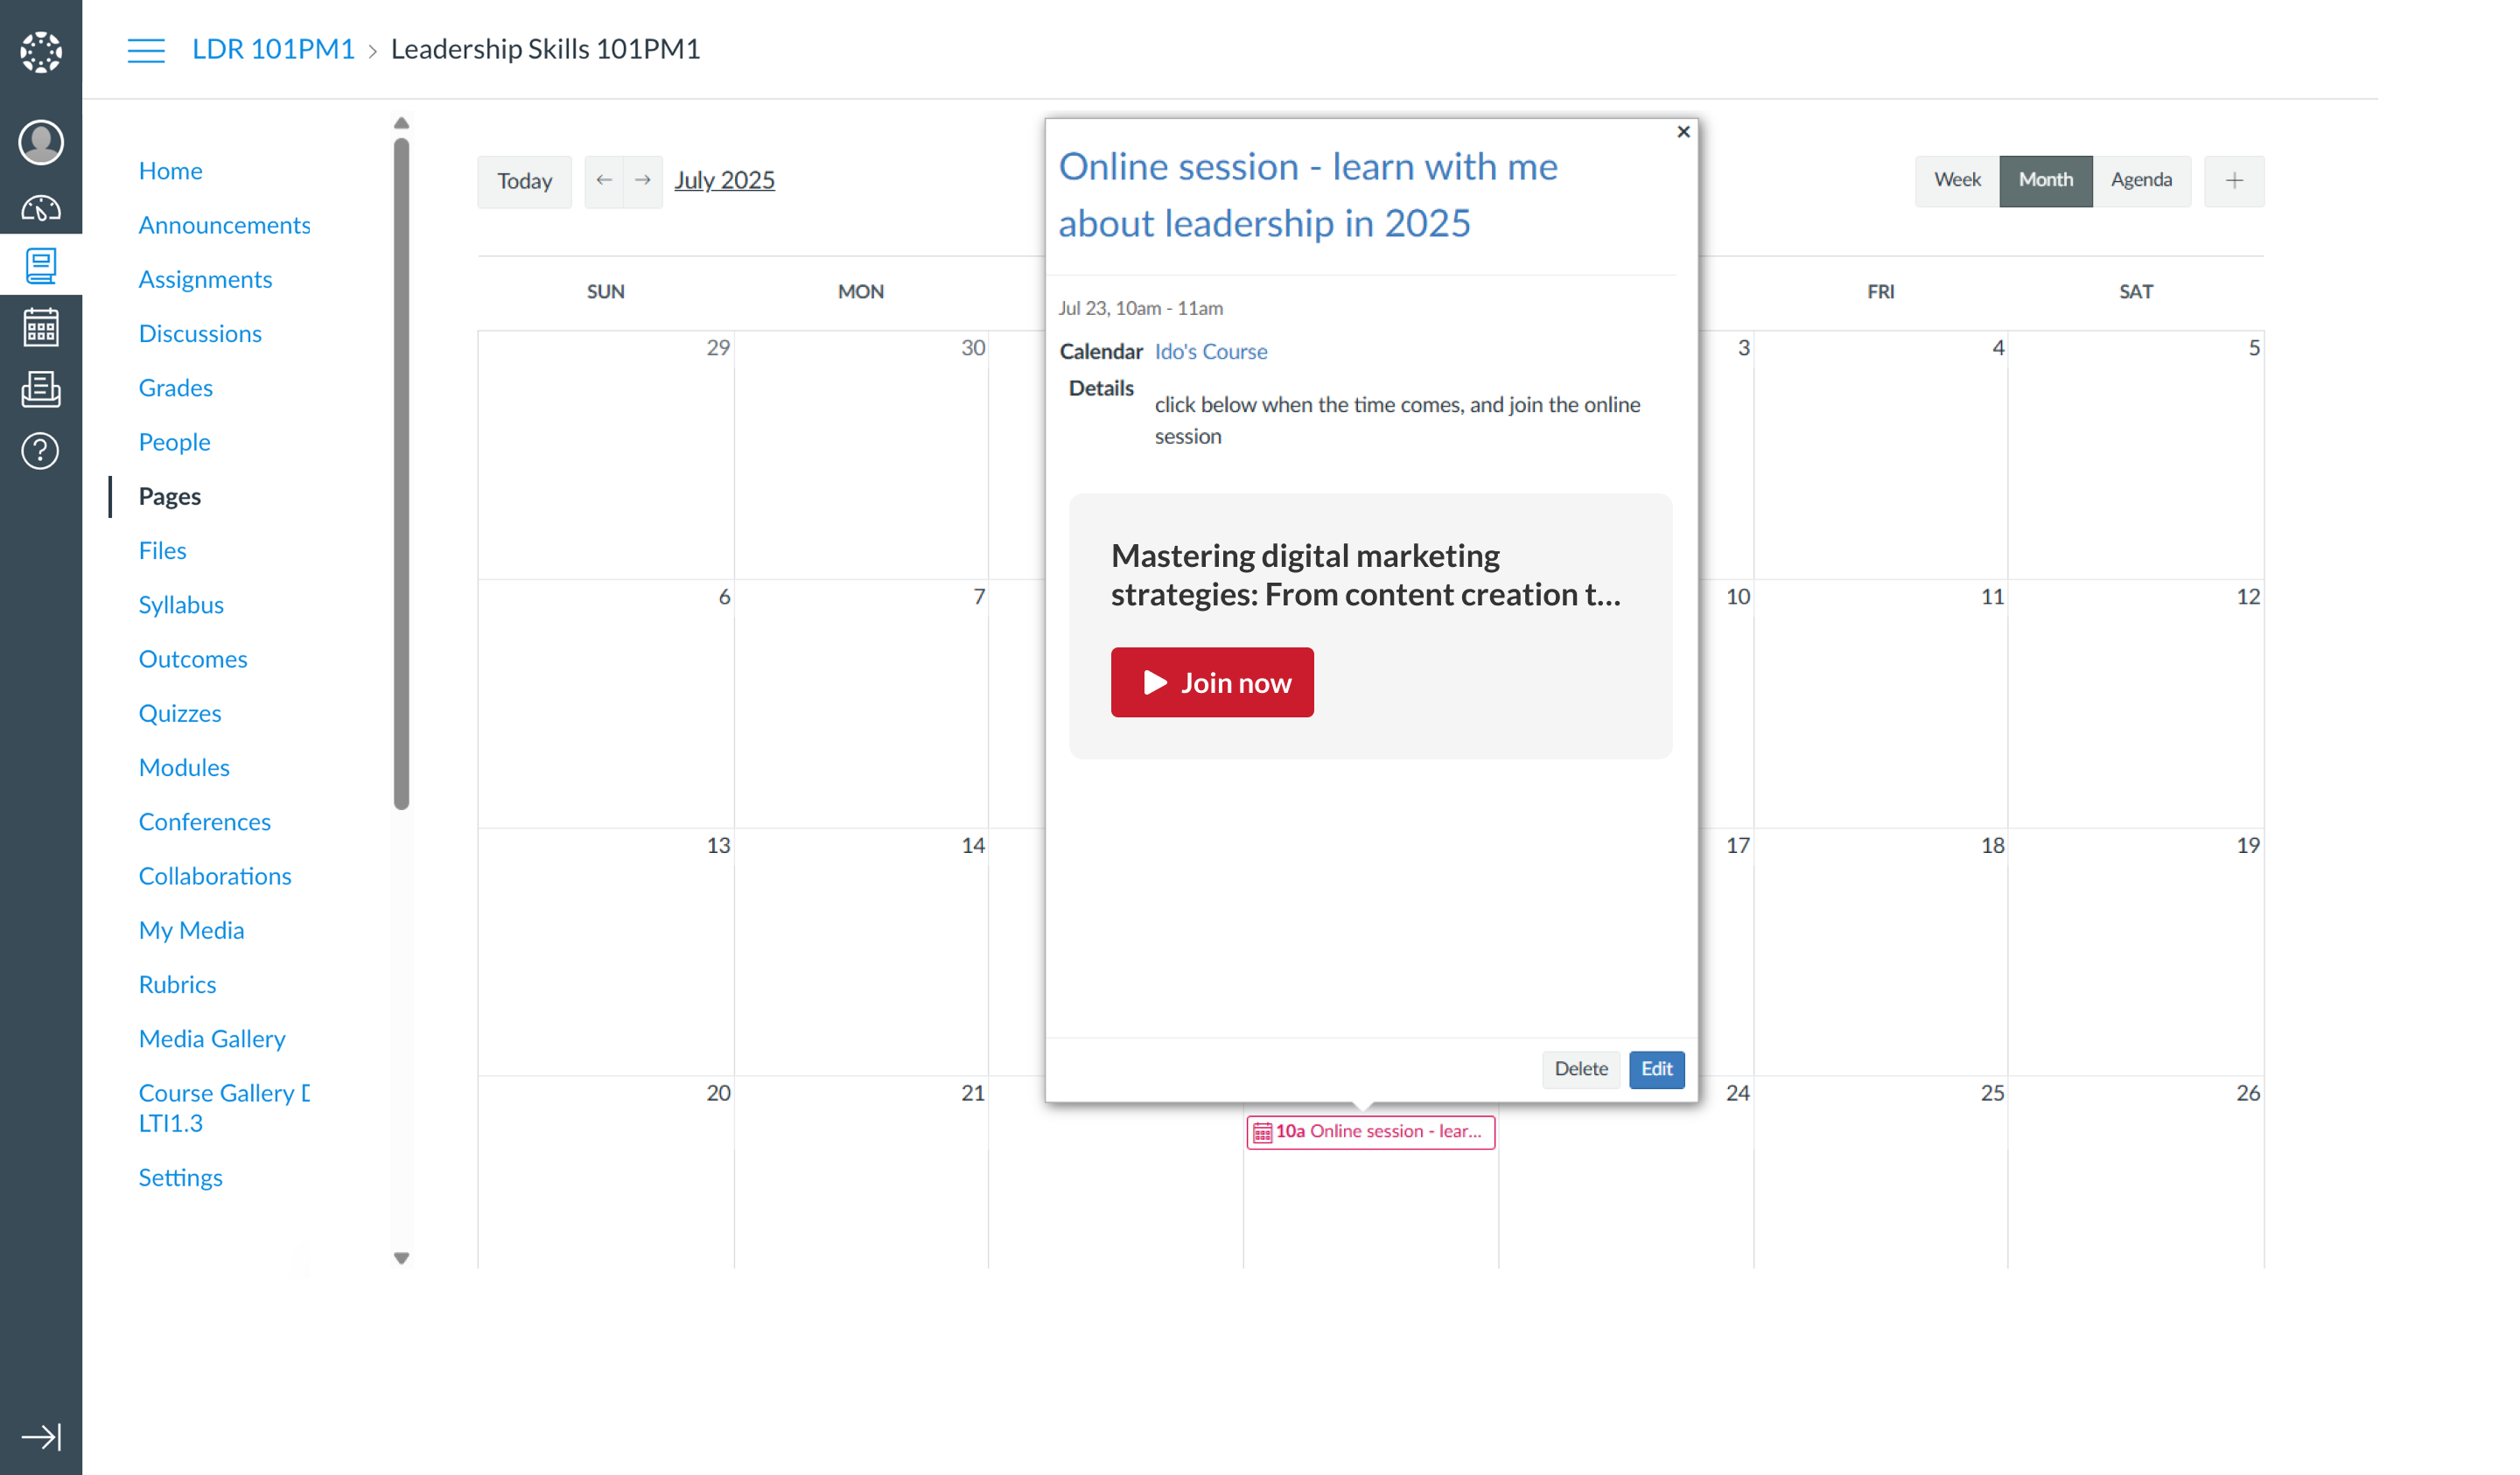Open the July 2025 date picker
Image resolution: width=2520 pixels, height=1475 pixels.
(724, 180)
